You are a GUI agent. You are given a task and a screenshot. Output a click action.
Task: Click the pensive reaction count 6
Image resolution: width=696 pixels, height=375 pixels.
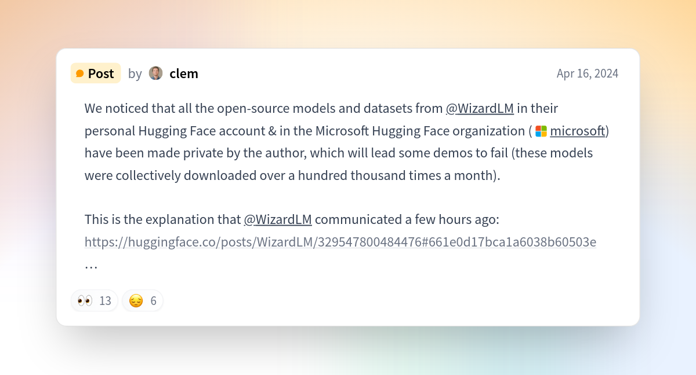click(153, 301)
